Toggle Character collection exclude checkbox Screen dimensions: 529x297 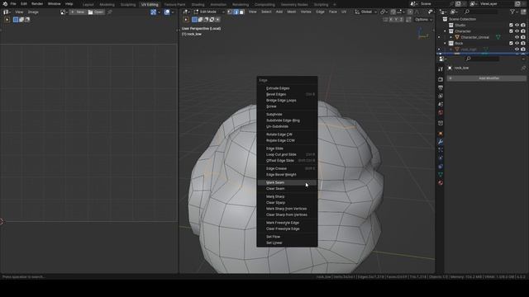[511, 31]
